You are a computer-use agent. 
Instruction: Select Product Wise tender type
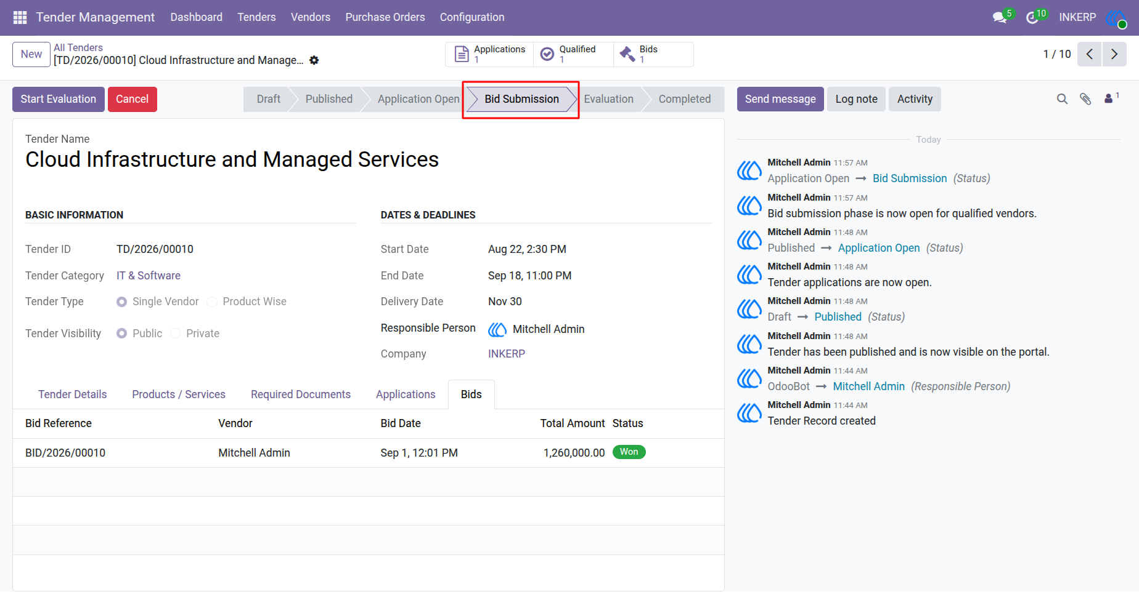212,302
